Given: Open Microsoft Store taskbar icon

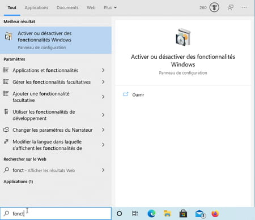Looking at the screenshot, I should point(183,214).
